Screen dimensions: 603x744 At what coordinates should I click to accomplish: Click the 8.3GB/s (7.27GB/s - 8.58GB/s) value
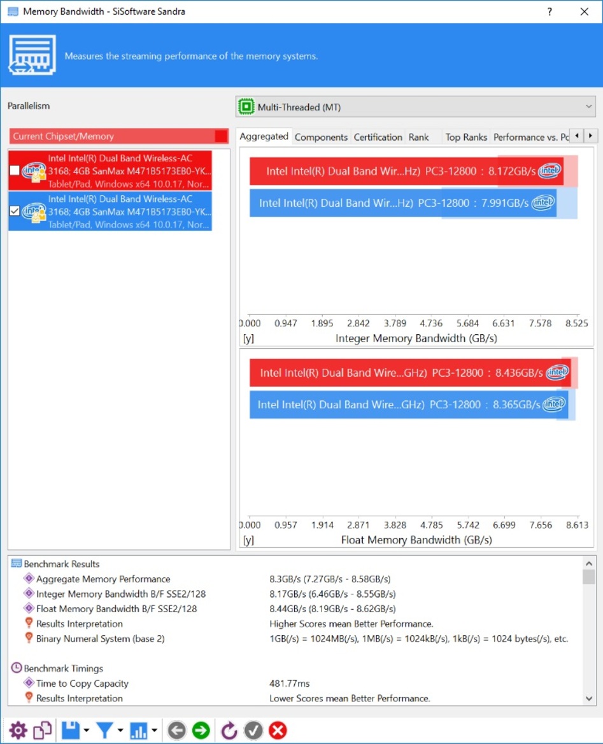point(330,579)
